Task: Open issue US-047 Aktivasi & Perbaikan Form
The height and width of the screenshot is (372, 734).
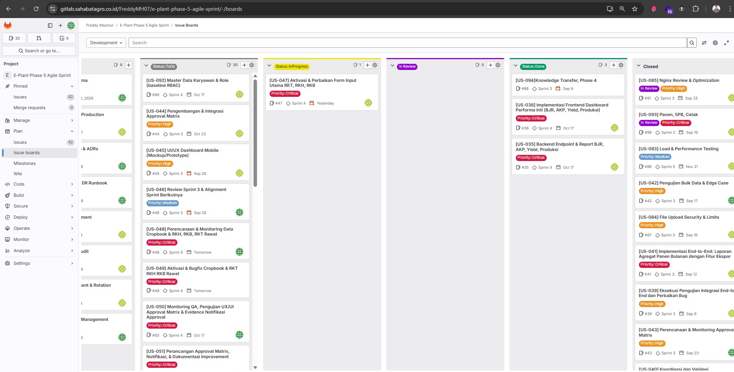Action: click(x=313, y=83)
